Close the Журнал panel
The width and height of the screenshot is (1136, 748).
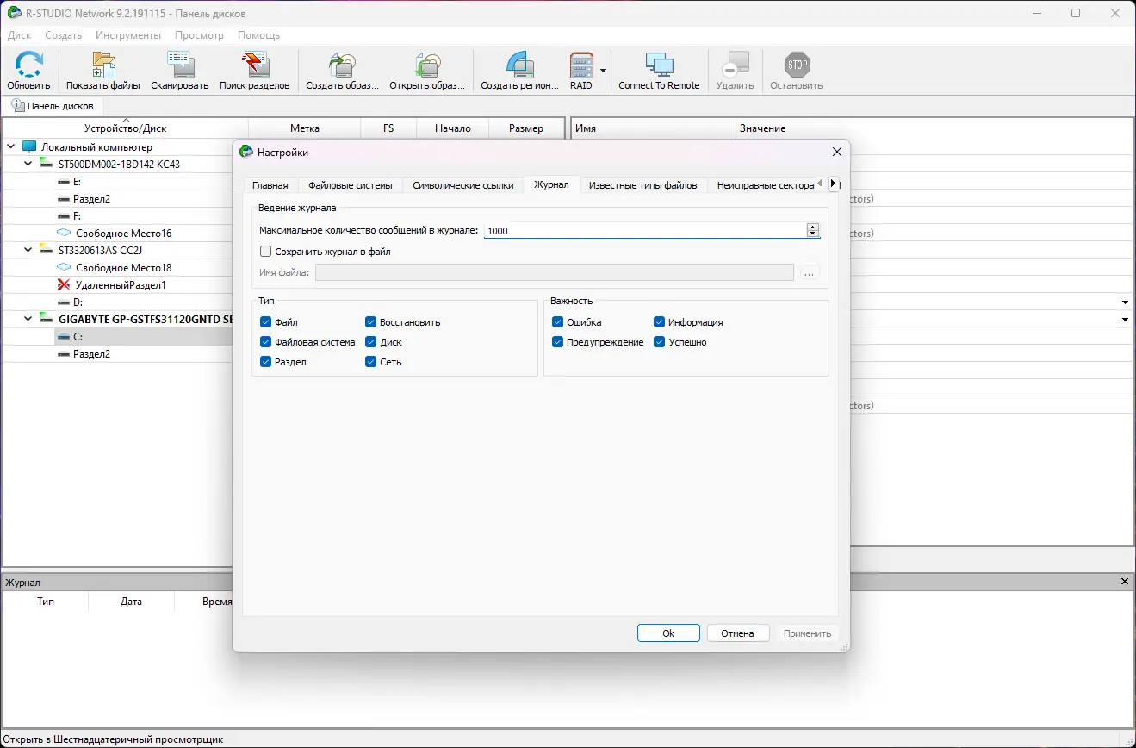[x=1124, y=582]
